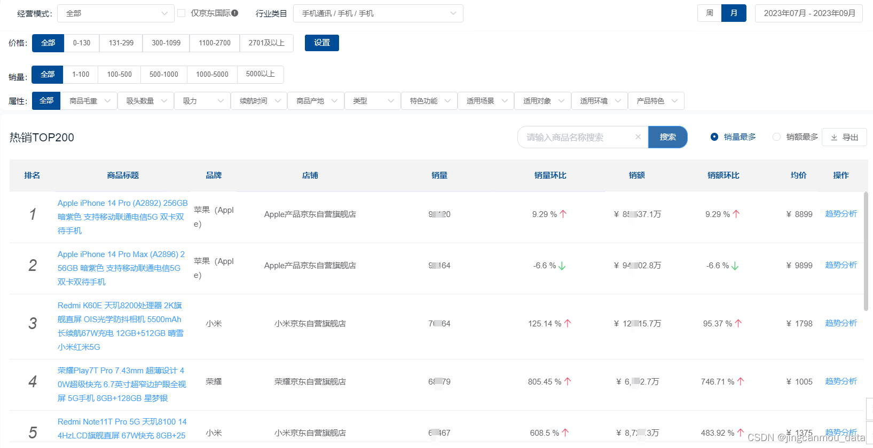873x448 pixels.
Task: Click 趋势分析 for rank 2 product
Action: coord(841,265)
